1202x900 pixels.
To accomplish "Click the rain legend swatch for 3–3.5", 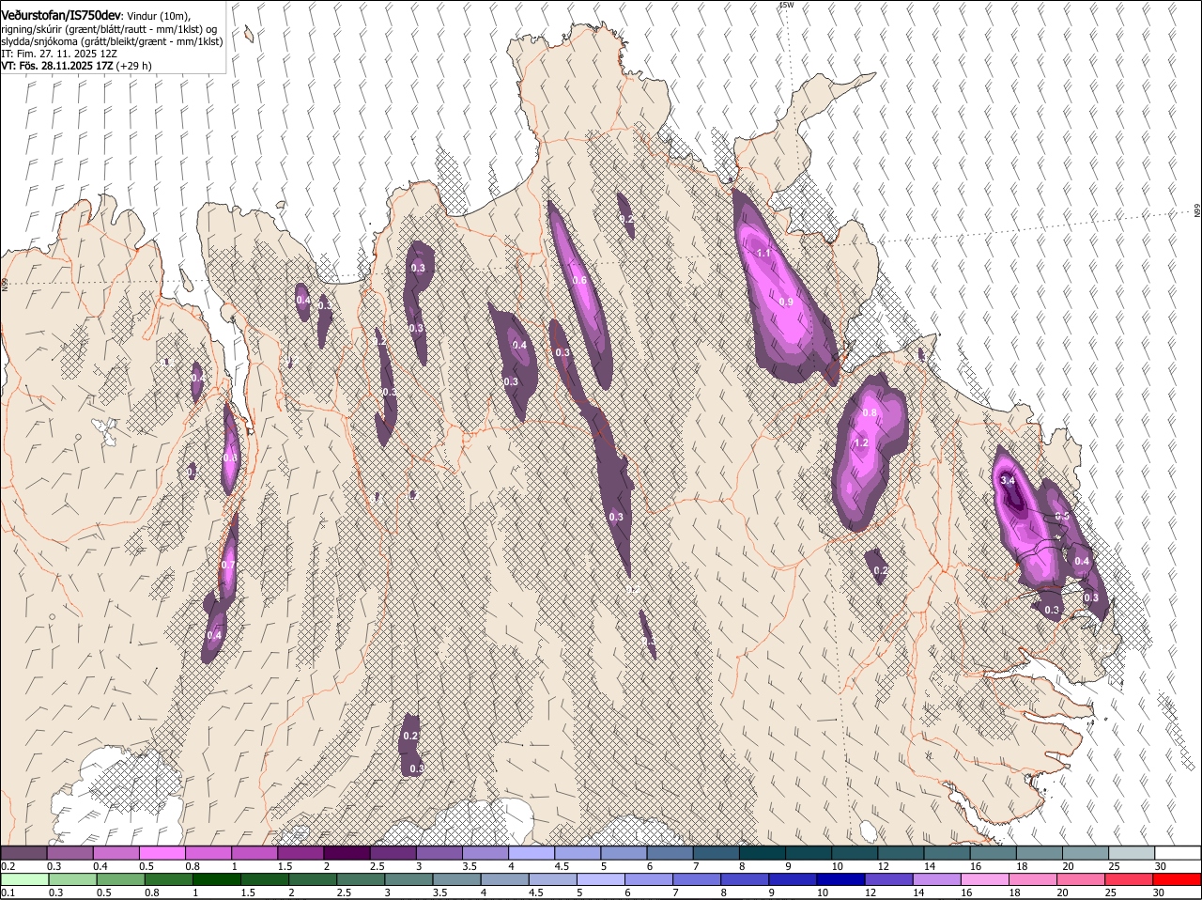I will [408, 879].
